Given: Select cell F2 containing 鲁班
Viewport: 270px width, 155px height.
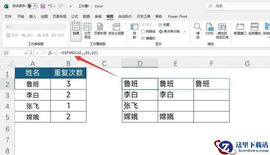Looking at the screenshot, I should [x=211, y=84].
